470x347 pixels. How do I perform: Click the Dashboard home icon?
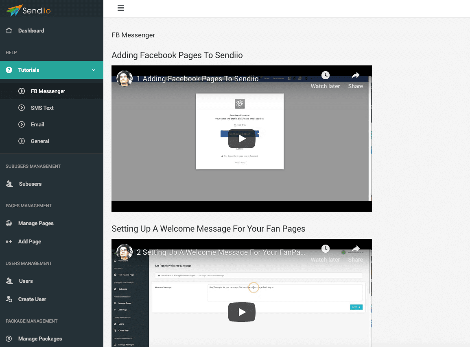point(9,30)
